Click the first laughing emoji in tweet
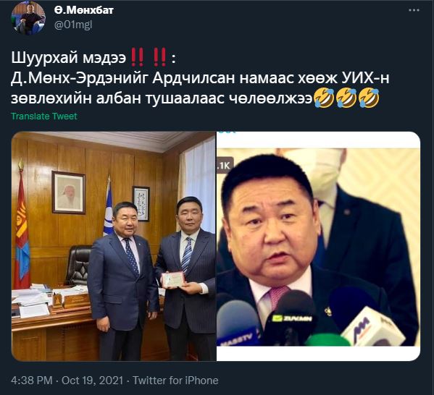The image size is (434, 395). (324, 98)
